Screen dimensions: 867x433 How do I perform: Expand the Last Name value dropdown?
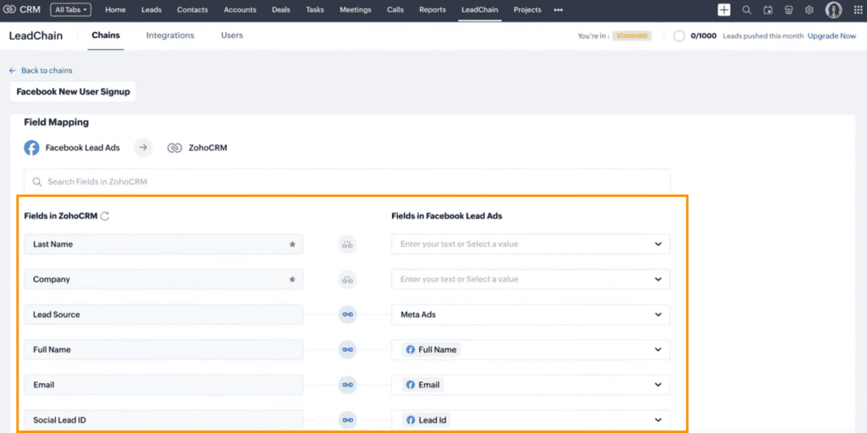pyautogui.click(x=658, y=244)
